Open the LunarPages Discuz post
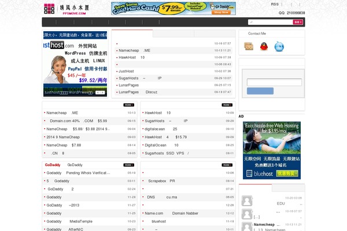Screen dimensions: 347x231 tap(138, 92)
